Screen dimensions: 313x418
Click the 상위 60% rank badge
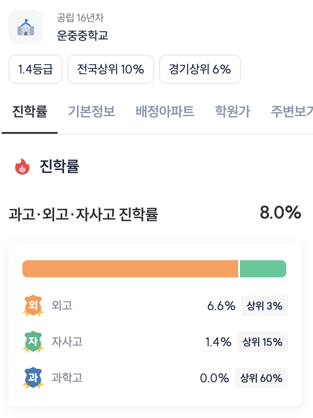pyautogui.click(x=261, y=378)
